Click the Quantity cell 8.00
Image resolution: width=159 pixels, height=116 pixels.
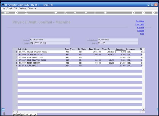(121, 52)
